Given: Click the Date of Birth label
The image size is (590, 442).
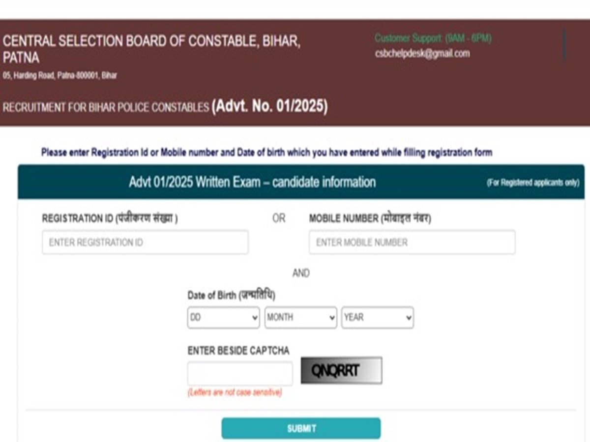Looking at the screenshot, I should pyautogui.click(x=231, y=295).
